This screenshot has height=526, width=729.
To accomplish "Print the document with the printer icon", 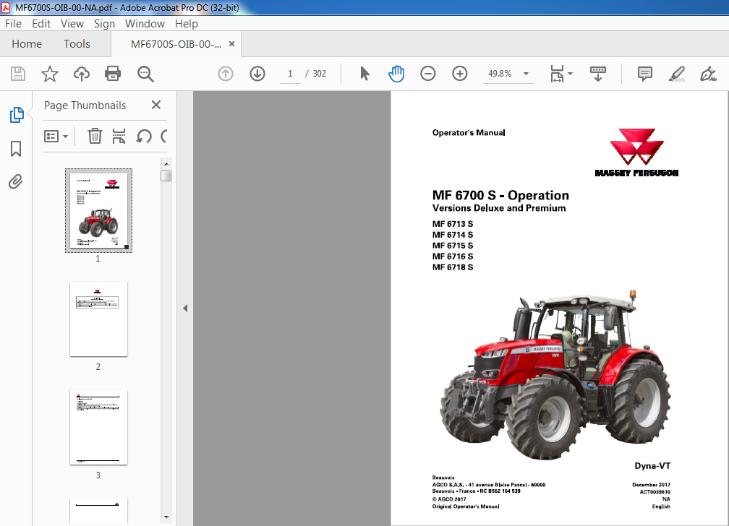I will [x=113, y=74].
